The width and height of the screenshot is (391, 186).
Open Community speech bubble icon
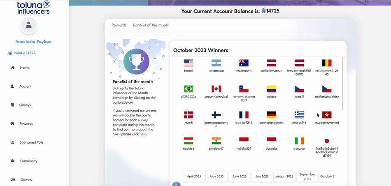click(12, 161)
